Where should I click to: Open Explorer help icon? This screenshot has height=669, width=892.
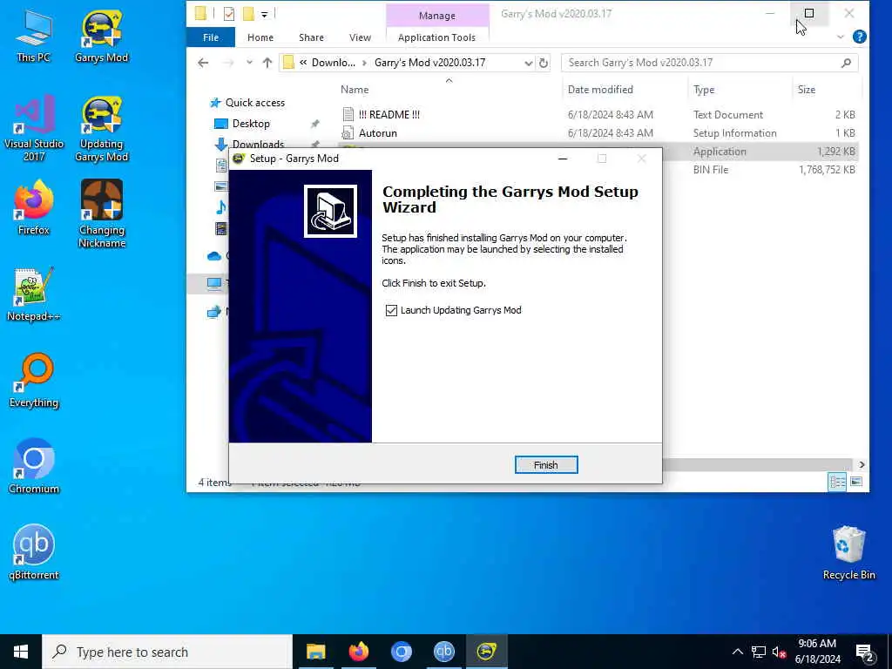[x=860, y=37]
